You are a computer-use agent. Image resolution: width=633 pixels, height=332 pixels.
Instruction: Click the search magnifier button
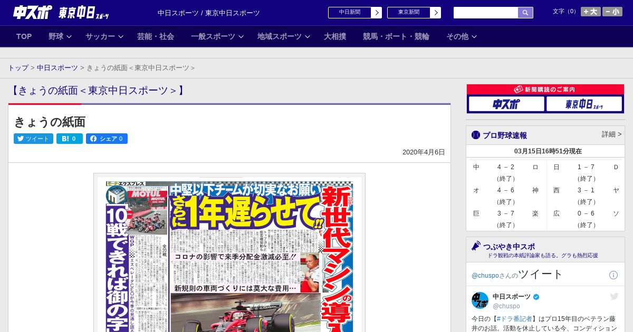[525, 13]
